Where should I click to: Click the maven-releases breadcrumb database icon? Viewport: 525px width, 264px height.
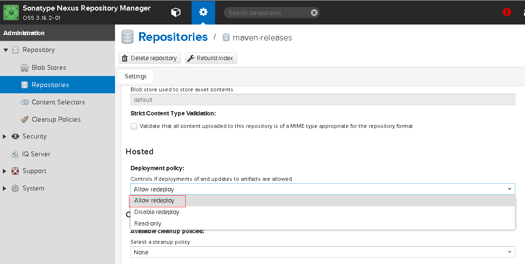point(226,38)
